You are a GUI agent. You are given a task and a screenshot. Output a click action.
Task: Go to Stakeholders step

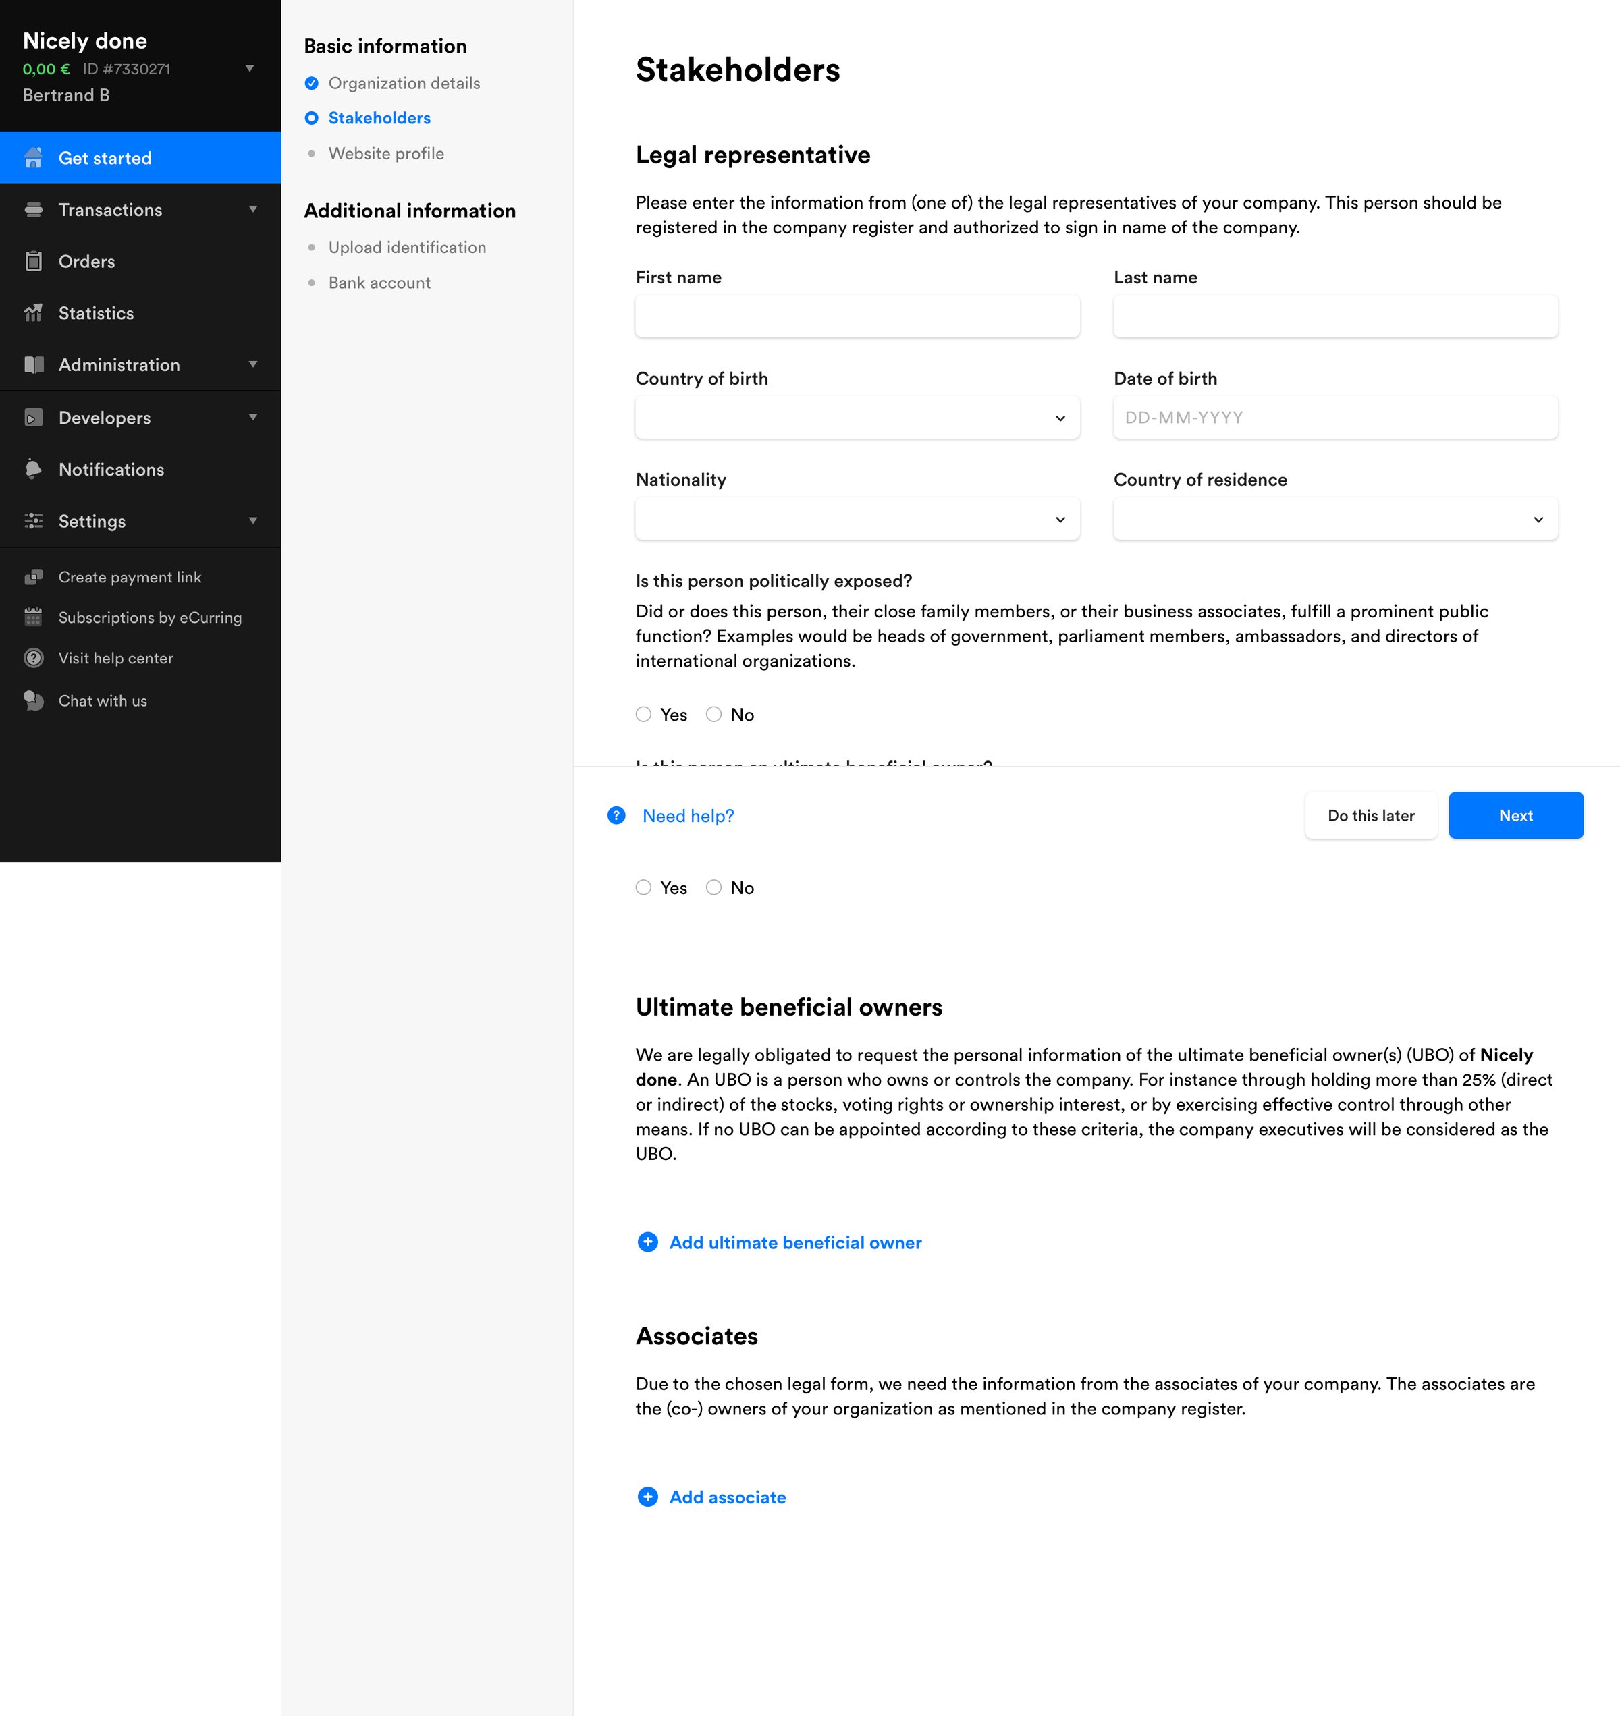[x=379, y=118]
